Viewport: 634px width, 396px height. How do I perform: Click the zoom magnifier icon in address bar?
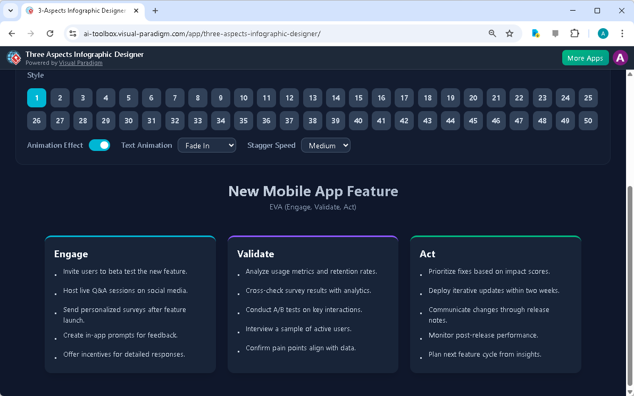tap(492, 33)
